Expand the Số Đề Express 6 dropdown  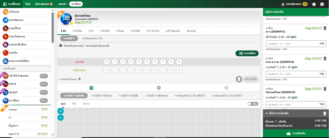click(x=44, y=76)
